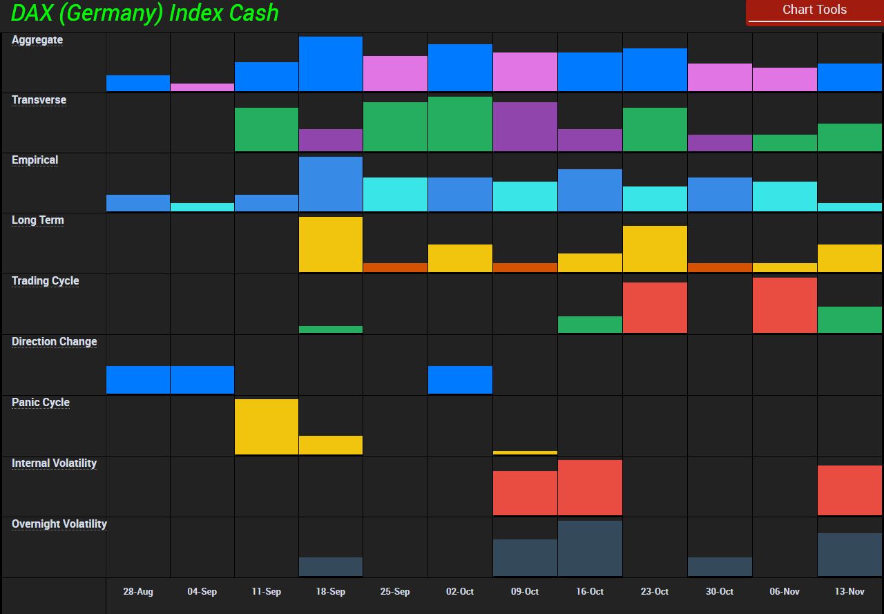Select the 30-Oct date label

pos(720,592)
